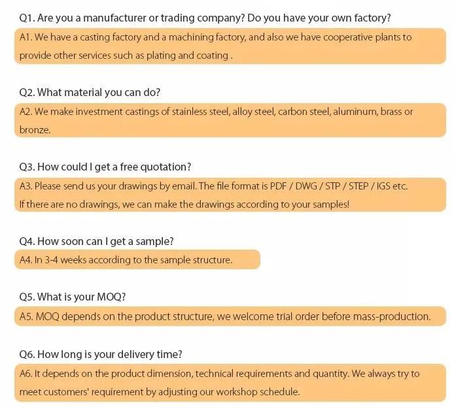The image size is (454, 409).
Task: Click 'mass-production' in answer A5
Action: tap(391, 316)
